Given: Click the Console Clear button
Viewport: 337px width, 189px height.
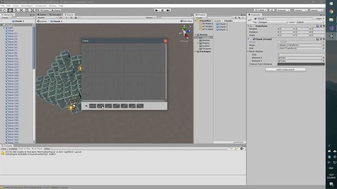Looking at the screenshot, I should point(4,149).
